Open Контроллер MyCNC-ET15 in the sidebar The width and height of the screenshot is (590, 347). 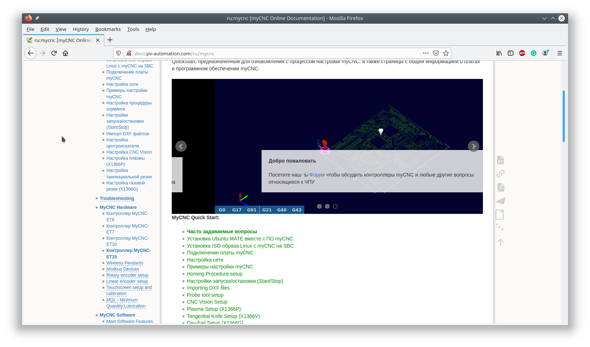click(129, 254)
